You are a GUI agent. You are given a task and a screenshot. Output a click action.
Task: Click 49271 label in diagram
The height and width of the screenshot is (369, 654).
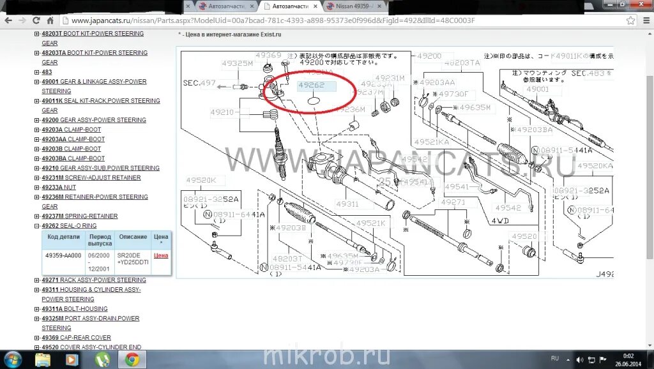tap(453, 202)
